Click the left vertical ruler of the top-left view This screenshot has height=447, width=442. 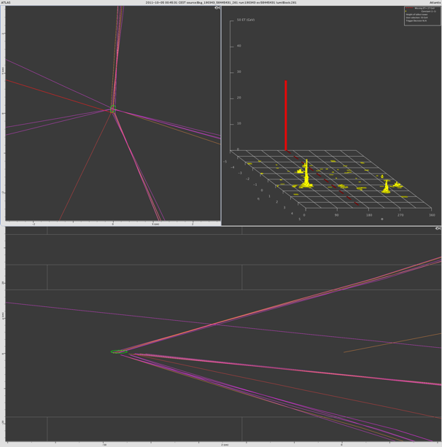(x=3, y=113)
